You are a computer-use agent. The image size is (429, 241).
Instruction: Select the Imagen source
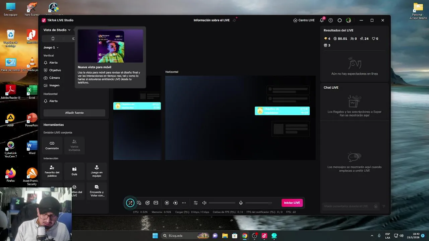coord(52,85)
